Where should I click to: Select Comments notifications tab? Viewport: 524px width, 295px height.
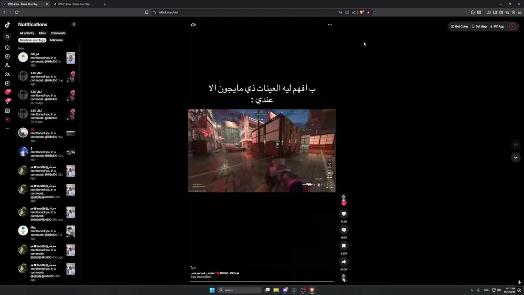(58, 33)
